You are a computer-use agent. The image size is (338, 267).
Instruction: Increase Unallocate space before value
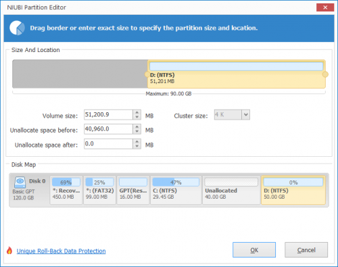pyautogui.click(x=137, y=127)
